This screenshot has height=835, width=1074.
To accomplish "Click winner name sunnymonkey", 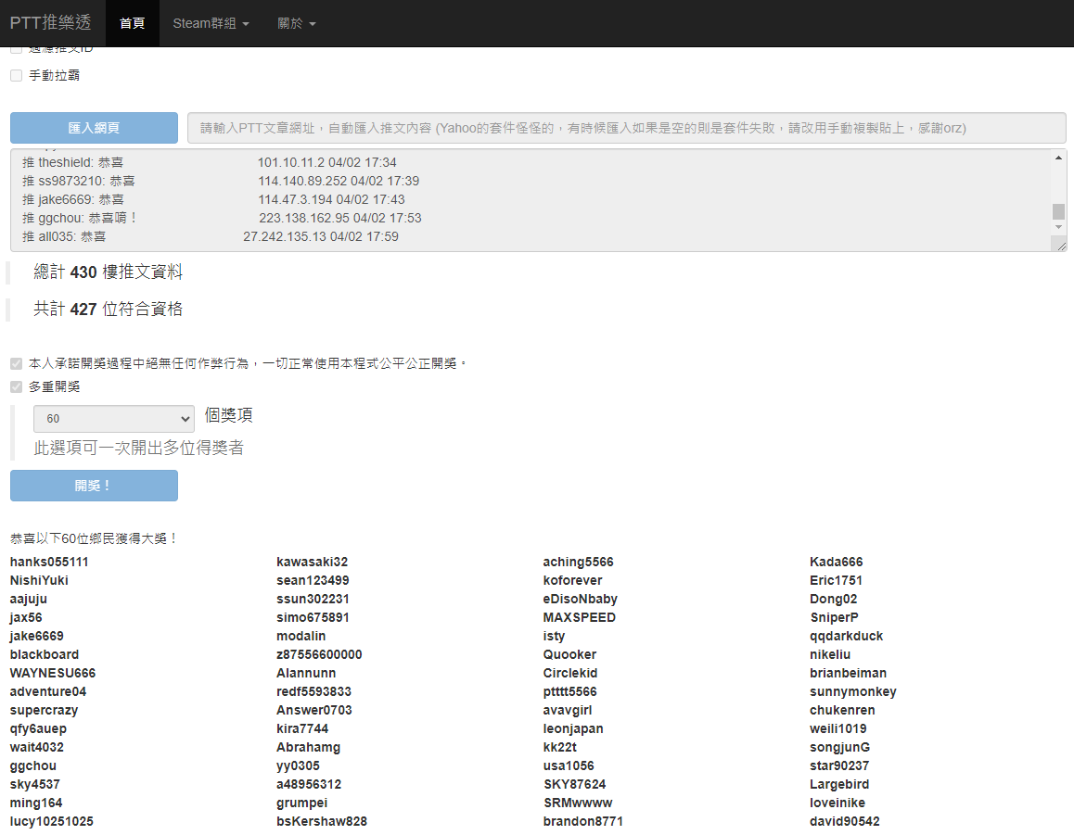I will click(853, 691).
